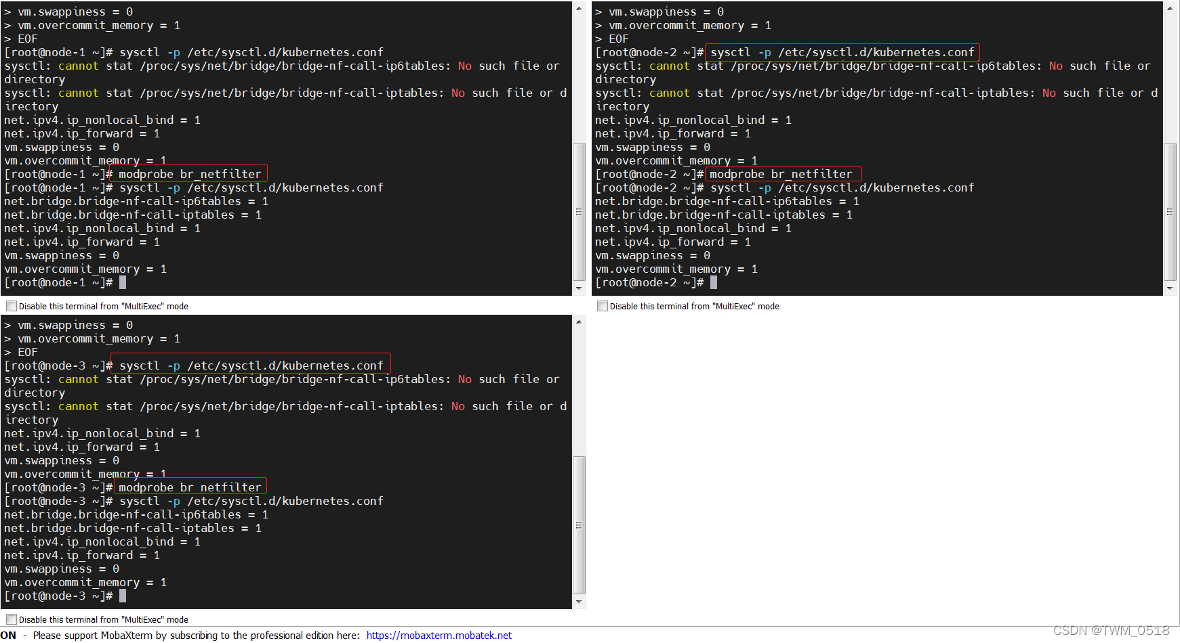Click the node-2 terminal scrollbar thumb

pos(1170,211)
